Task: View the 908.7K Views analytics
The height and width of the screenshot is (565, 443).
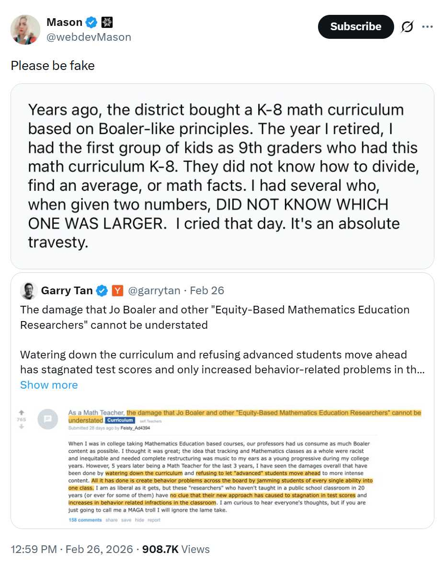Action: 176,549
